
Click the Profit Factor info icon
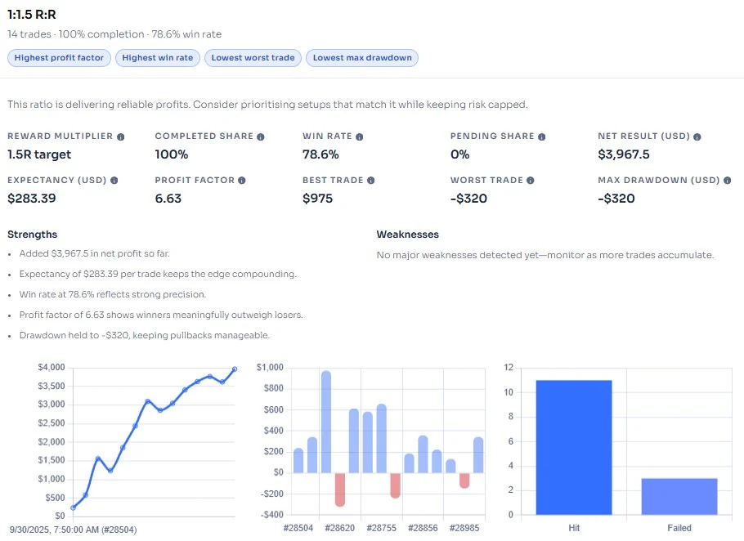point(242,180)
